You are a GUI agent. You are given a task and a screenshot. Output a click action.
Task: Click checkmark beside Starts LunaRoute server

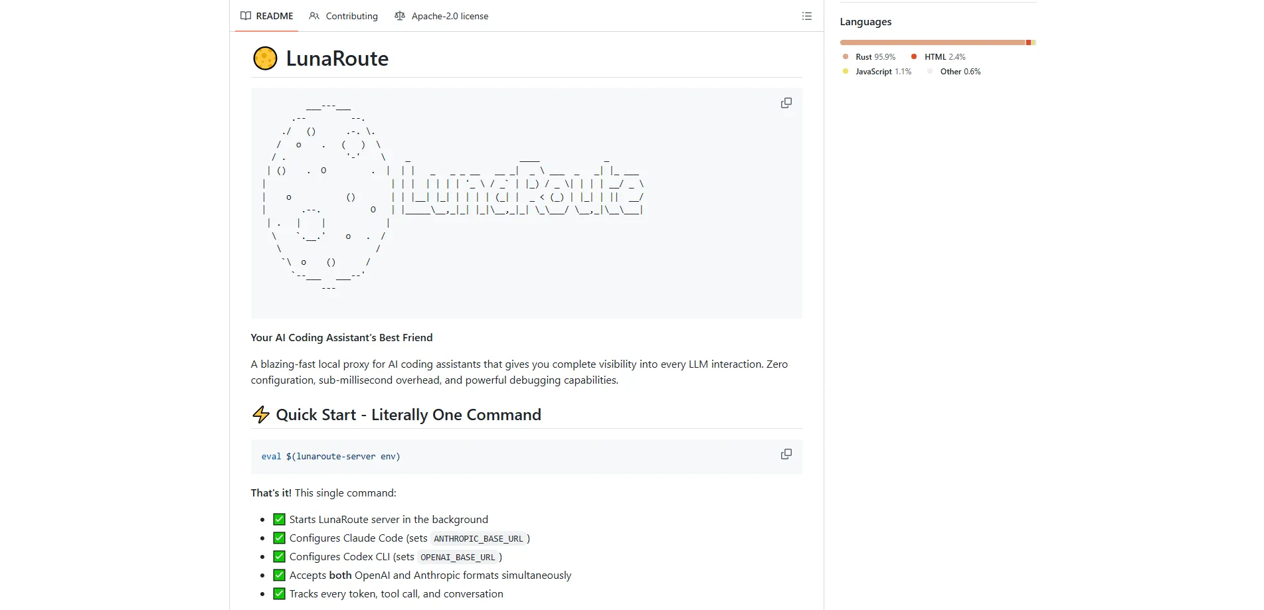[x=279, y=520]
